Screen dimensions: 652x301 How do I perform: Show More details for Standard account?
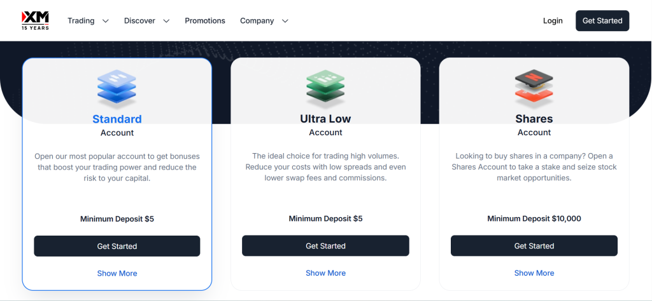117,274
